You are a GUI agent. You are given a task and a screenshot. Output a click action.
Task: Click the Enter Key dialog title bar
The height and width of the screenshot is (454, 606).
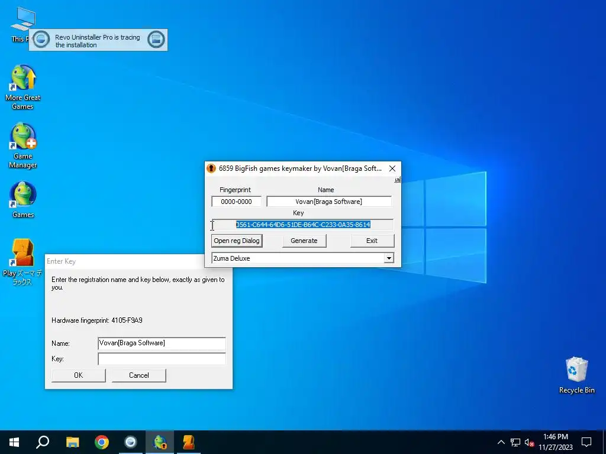[x=124, y=261]
